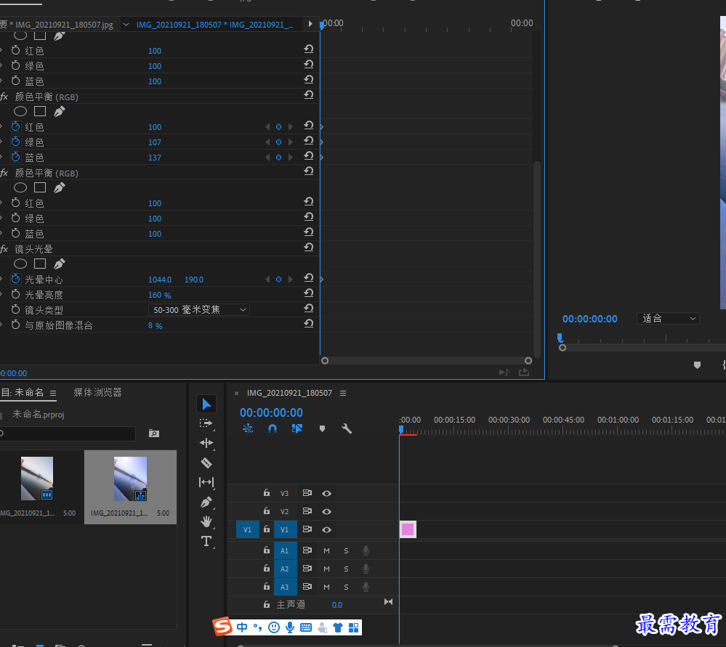Open the 适合 zoom level dropdown
Screen dimensions: 726x647
(x=668, y=318)
